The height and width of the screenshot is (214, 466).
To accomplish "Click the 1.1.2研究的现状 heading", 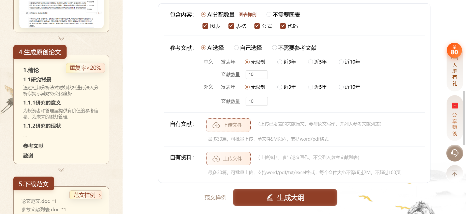I will click(x=42, y=126).
